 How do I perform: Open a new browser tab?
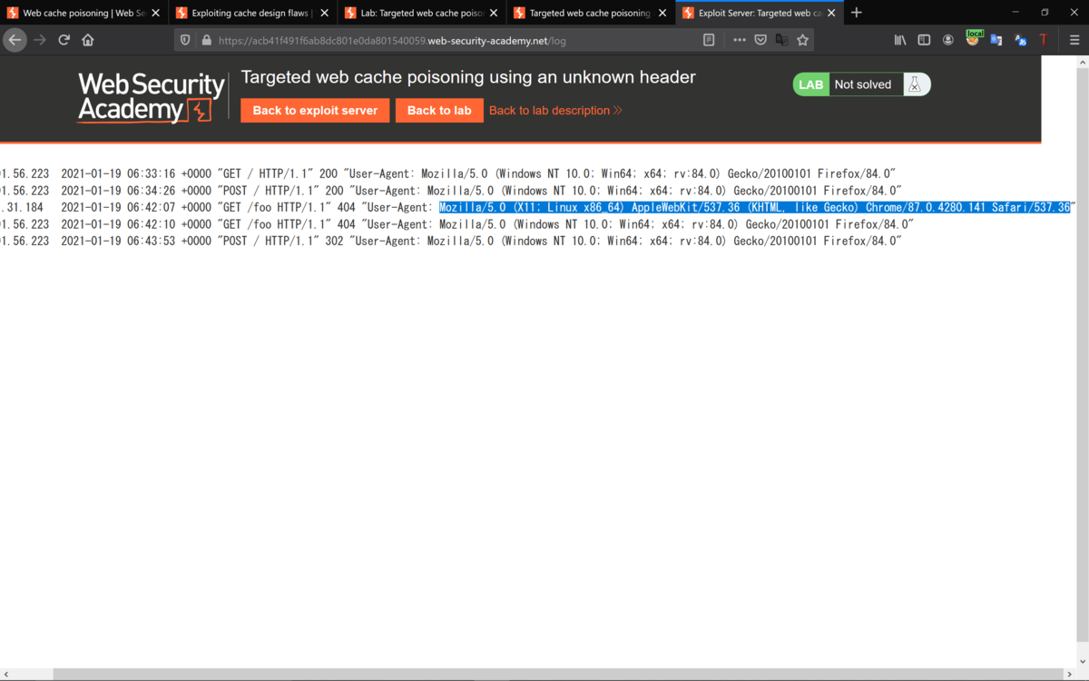click(857, 13)
